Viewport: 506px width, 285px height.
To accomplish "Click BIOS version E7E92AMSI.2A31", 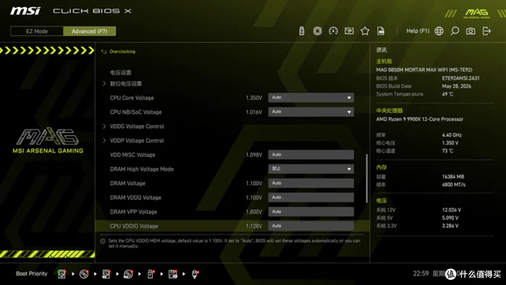I will tap(461, 78).
